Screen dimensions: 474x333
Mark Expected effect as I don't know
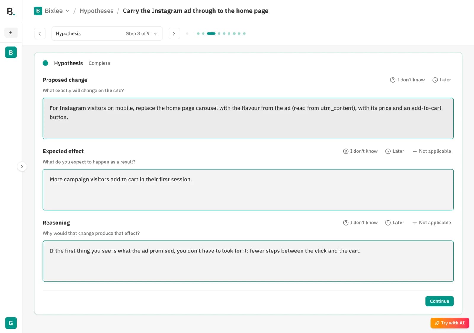click(x=360, y=151)
